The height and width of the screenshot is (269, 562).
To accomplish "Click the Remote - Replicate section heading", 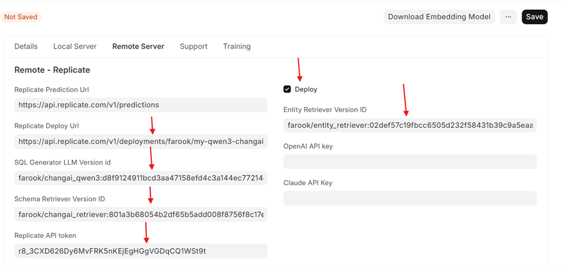I will (x=52, y=70).
